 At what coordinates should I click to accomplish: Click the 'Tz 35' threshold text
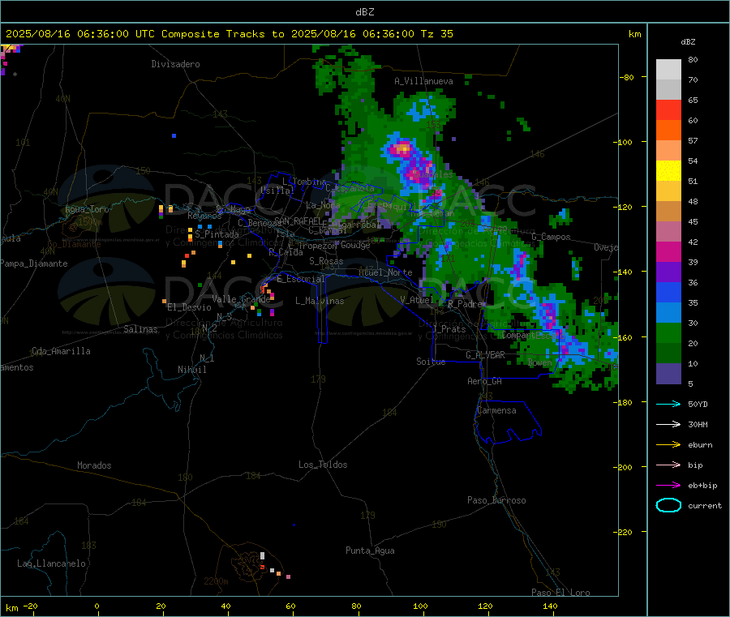pyautogui.click(x=436, y=33)
